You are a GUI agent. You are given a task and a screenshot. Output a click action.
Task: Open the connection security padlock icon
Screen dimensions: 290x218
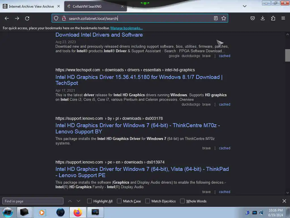[x=64, y=18]
